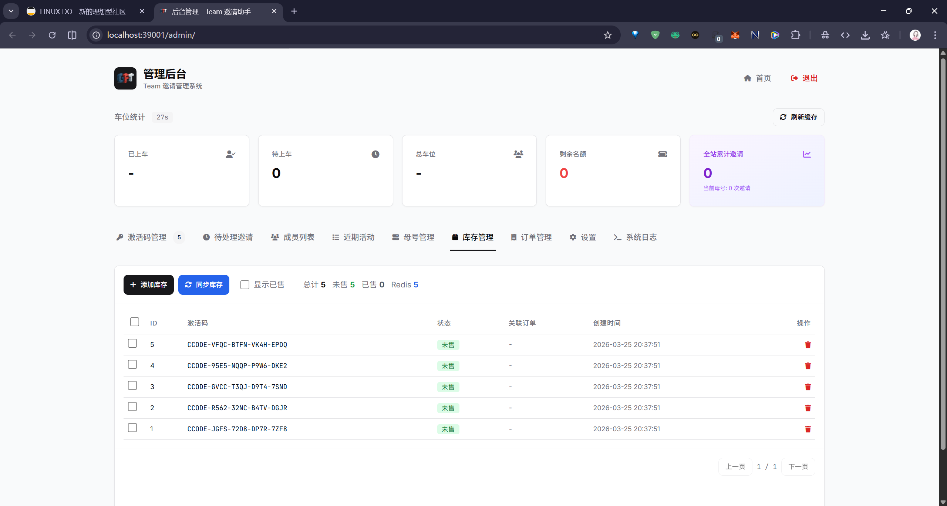Screen dimensions: 947x506
Task: Expand the tab search dropdown arrow
Action: coord(11,11)
